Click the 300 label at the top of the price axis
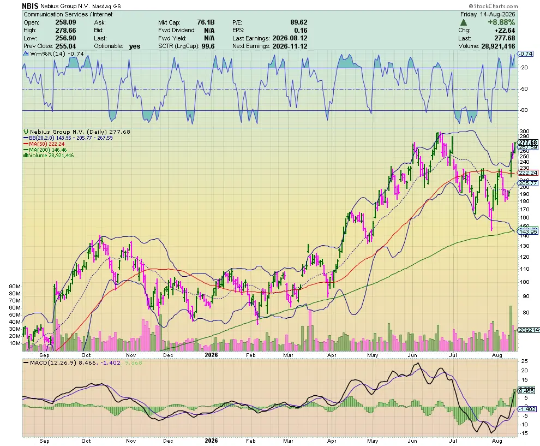This screenshot has width=540, height=446. coord(524,132)
